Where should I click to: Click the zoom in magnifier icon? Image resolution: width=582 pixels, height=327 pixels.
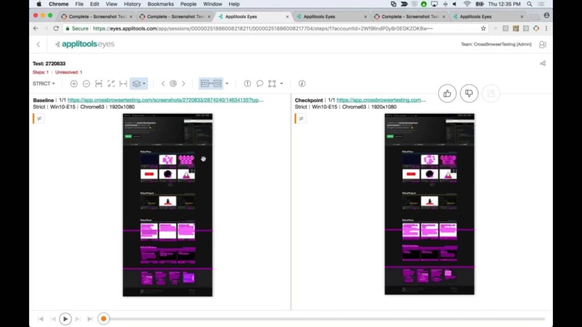74,83
